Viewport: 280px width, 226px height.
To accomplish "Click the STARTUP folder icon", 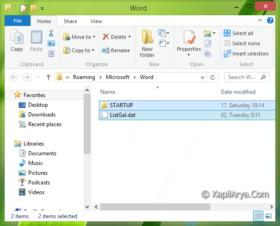I will (x=104, y=105).
